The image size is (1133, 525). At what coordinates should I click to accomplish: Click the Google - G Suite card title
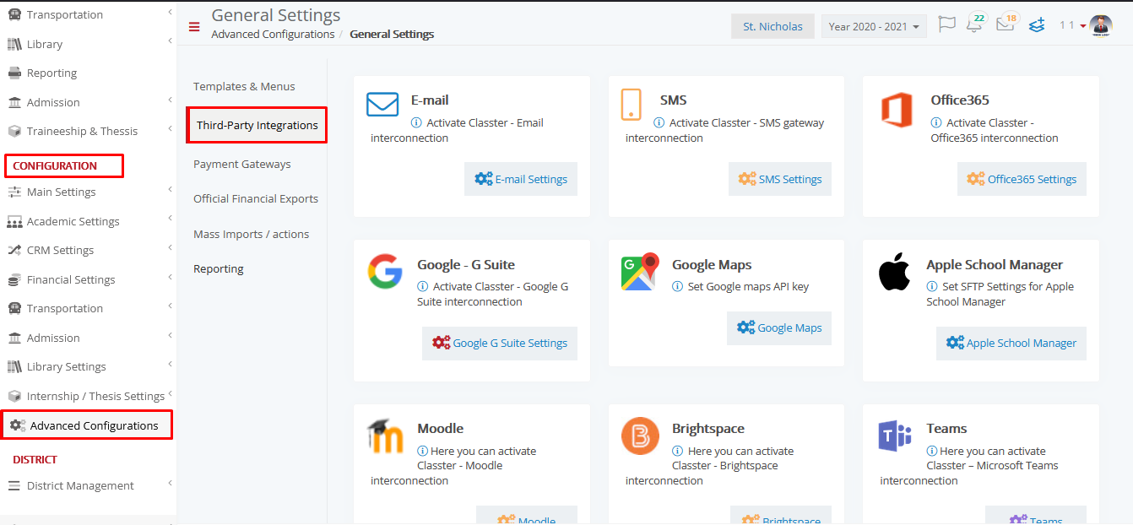point(466,265)
